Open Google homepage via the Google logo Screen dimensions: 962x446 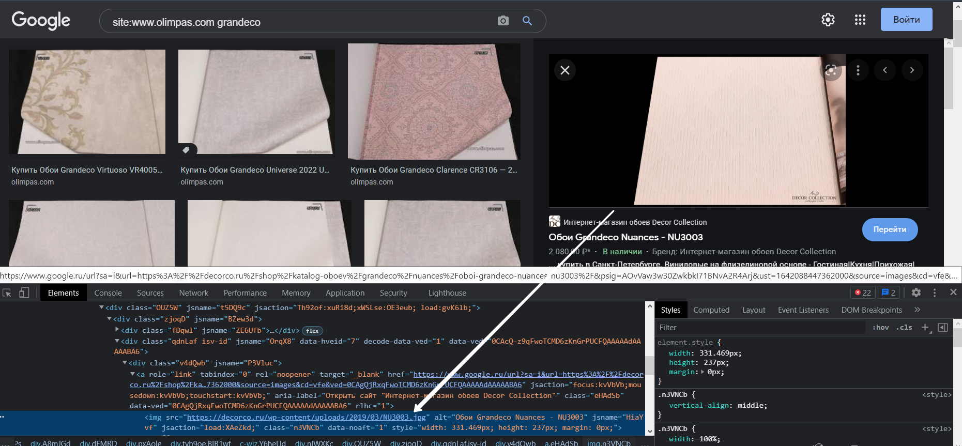click(41, 21)
